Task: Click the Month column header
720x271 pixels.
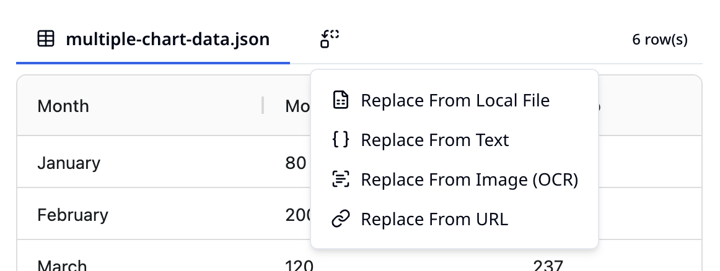Action: click(x=63, y=106)
